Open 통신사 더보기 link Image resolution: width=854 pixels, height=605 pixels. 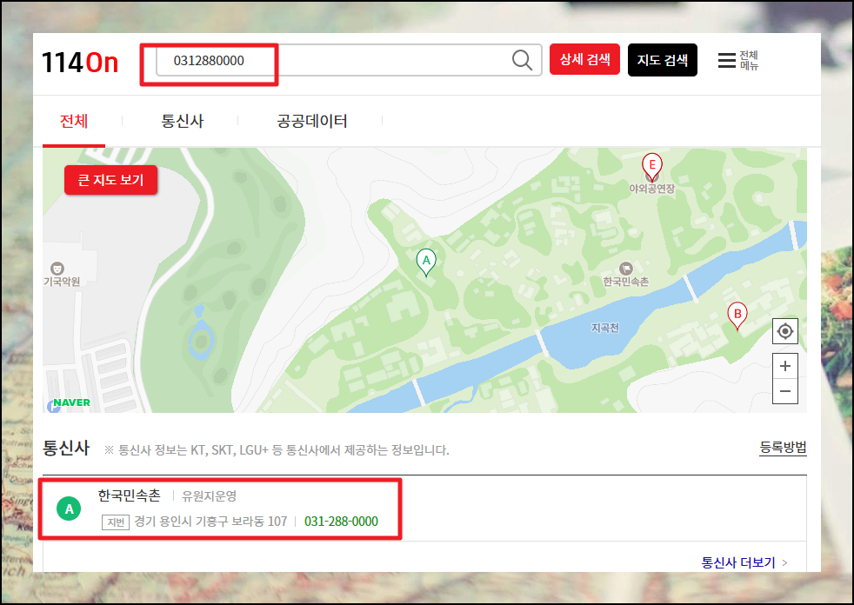[738, 562]
